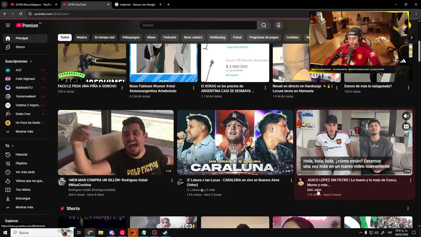Open Historial in the sidebar
This screenshot has width=421, height=237.
(x=25, y=155)
